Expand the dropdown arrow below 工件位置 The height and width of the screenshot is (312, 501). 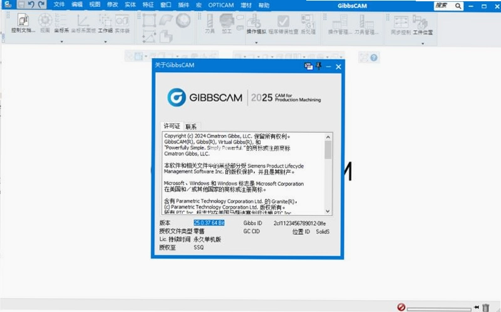(422, 43)
